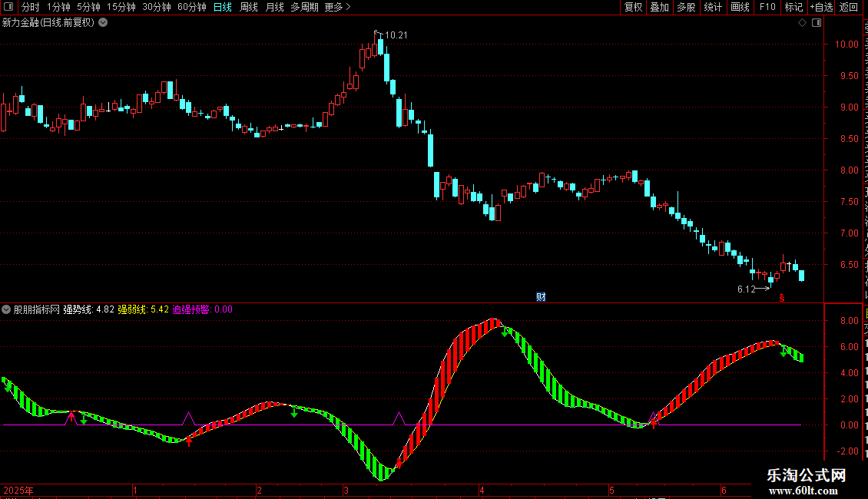Image resolution: width=868 pixels, height=499 pixels.
Task: Open the 复权 adjustment button
Action: pyautogui.click(x=633, y=7)
